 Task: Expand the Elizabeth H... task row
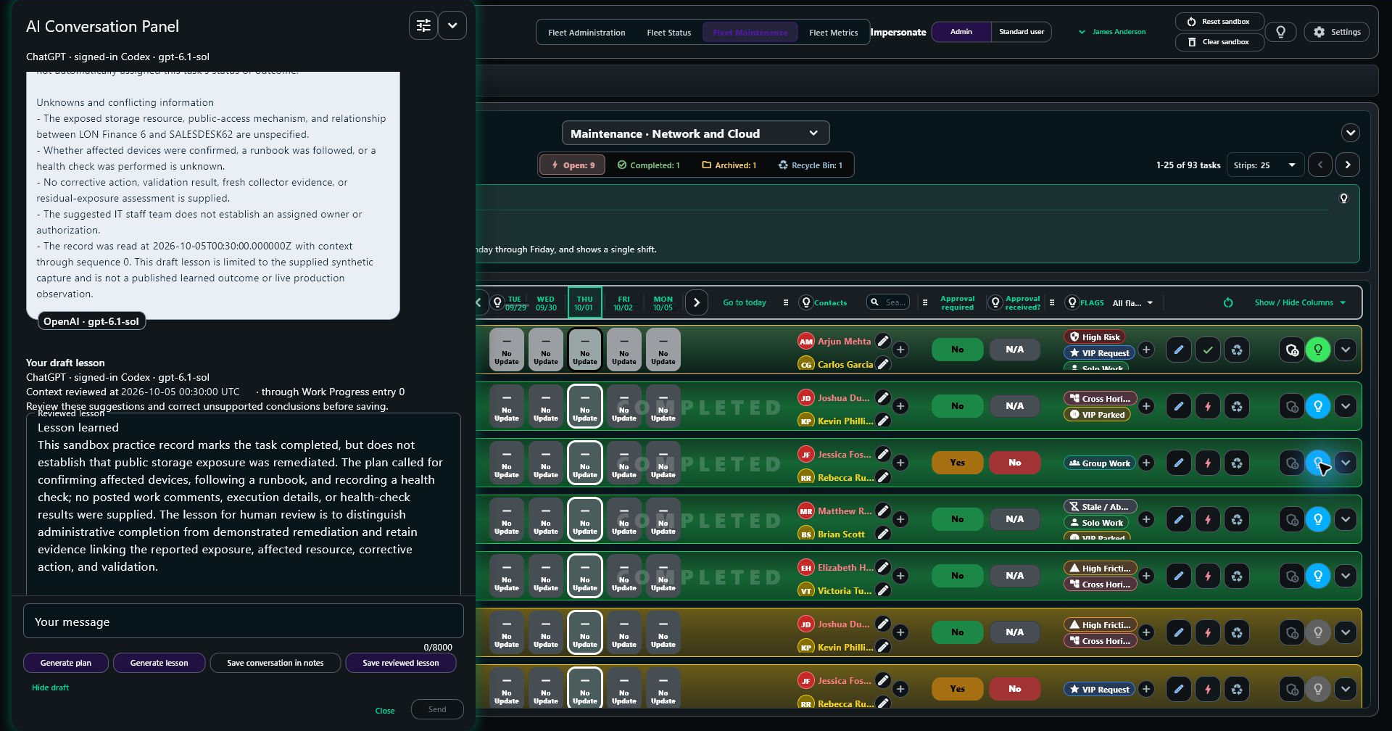click(1346, 576)
